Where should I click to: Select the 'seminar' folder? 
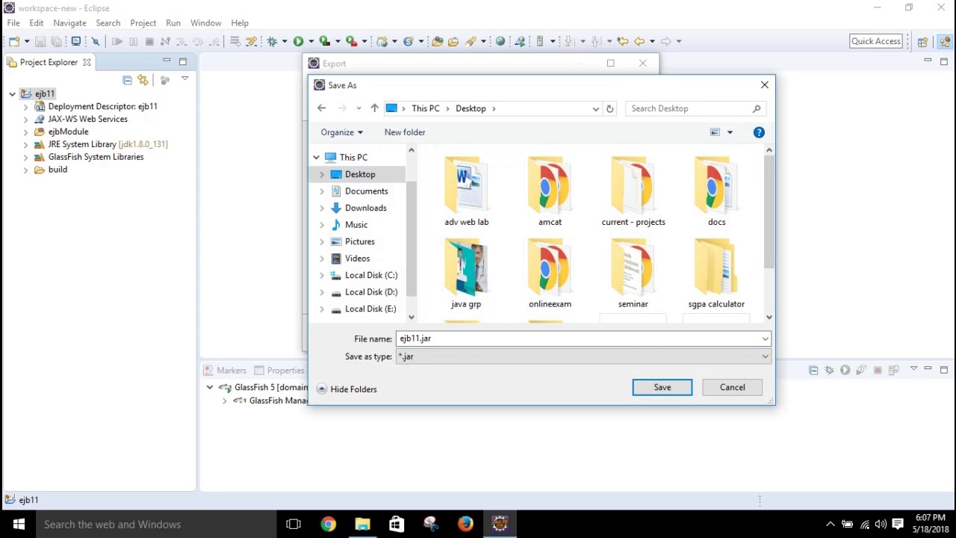tap(633, 273)
